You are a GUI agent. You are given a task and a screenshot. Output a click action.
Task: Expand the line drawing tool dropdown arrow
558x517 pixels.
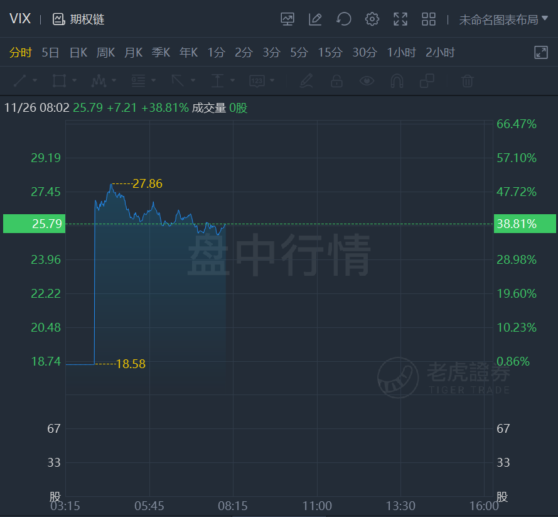point(35,81)
